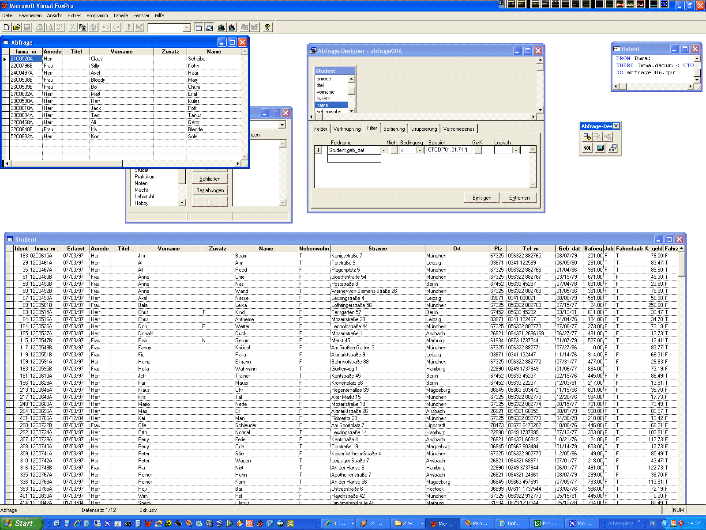Click the Schließen button
The height and width of the screenshot is (530, 706).
(210, 179)
